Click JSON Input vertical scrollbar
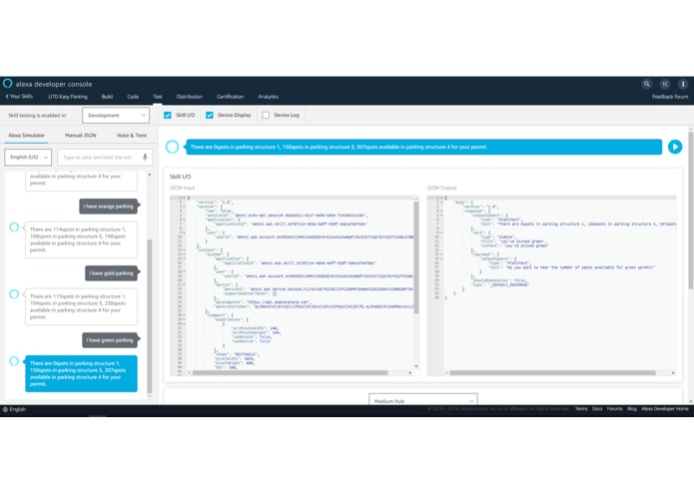This screenshot has width=694, height=493. pyautogui.click(x=416, y=258)
